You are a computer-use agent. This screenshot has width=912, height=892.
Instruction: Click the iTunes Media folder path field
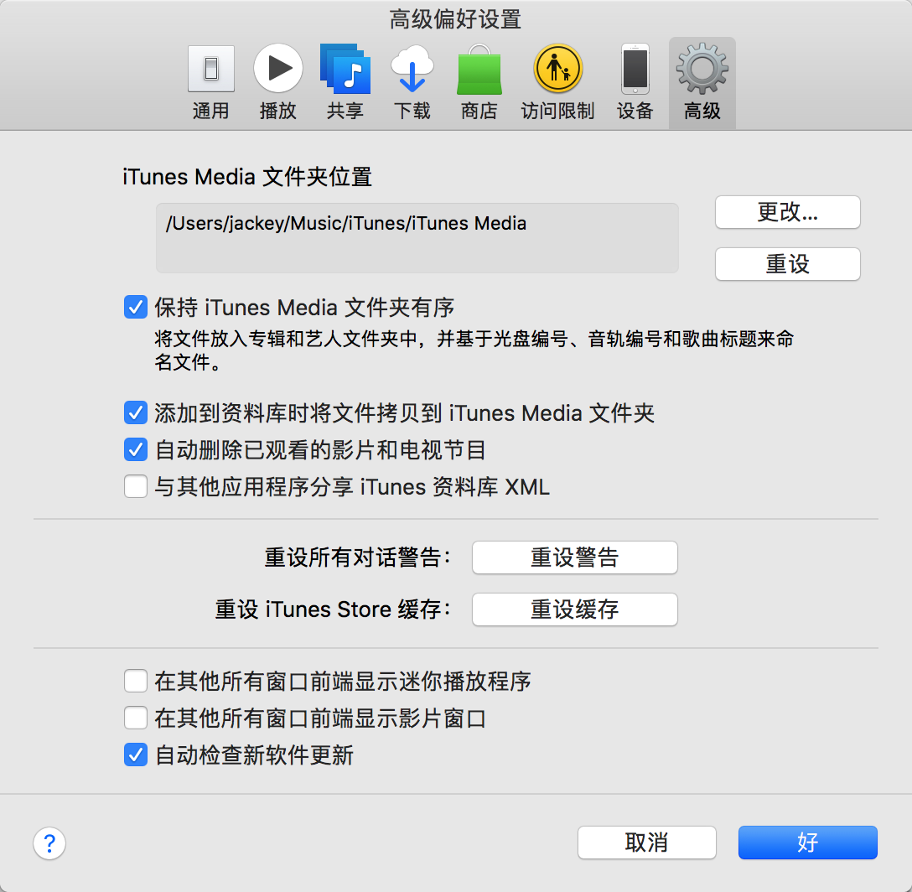417,238
